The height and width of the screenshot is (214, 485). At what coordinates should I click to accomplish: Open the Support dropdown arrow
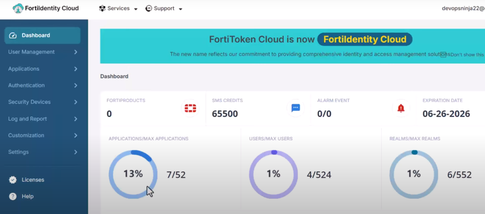click(x=181, y=9)
